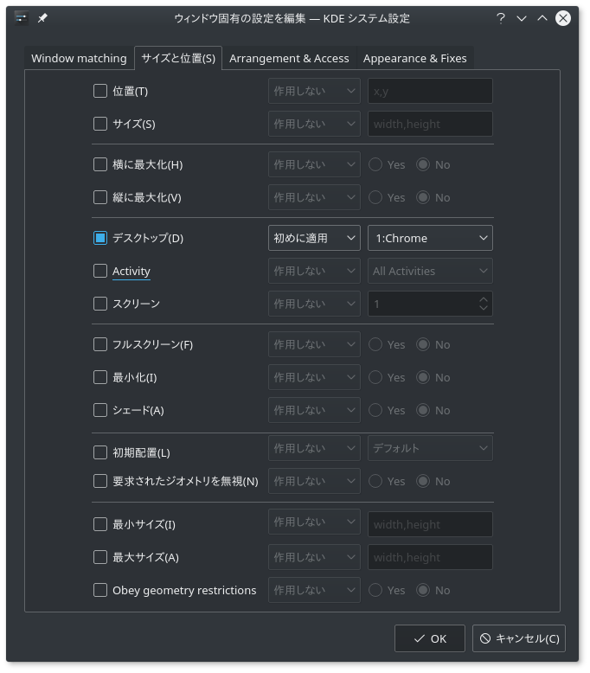Enable the 位置(T) checkbox
This screenshot has width=590, height=673.
100,91
